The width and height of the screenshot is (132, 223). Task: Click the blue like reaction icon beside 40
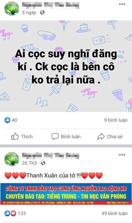click(7, 120)
